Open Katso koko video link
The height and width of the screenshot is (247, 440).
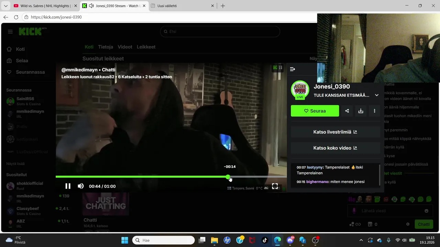[x=335, y=148]
